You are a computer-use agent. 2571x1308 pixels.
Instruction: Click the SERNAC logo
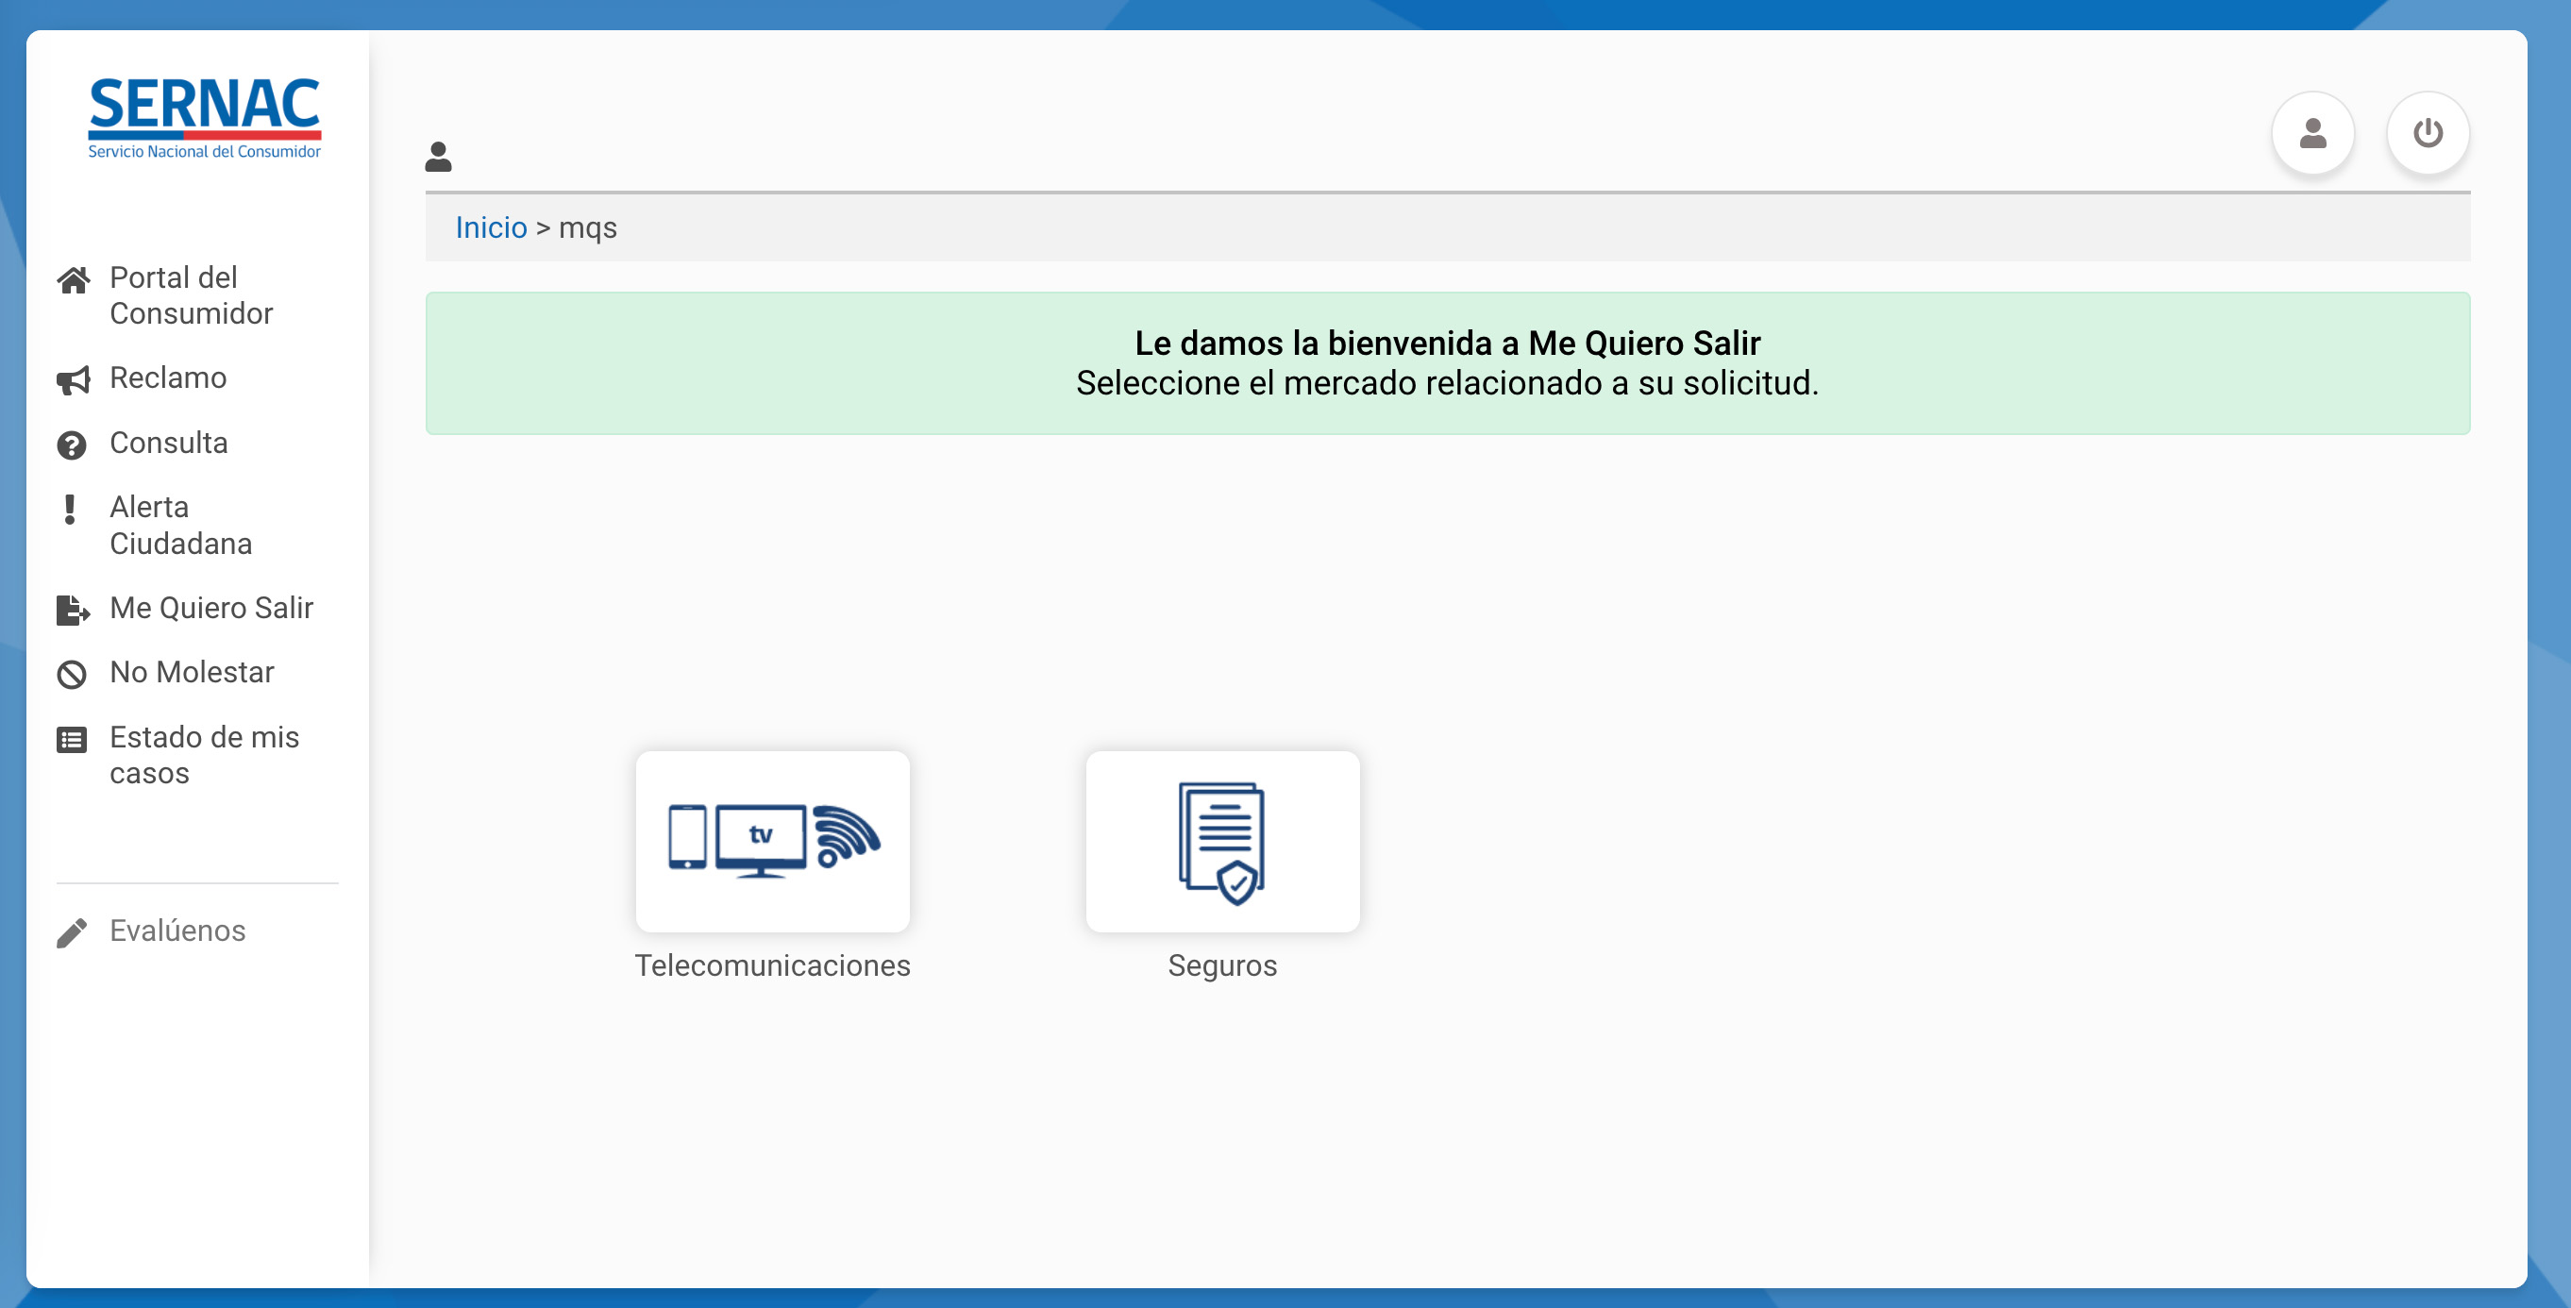[205, 117]
